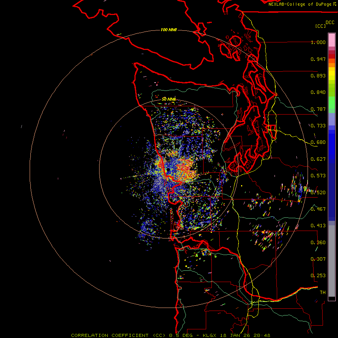The height and width of the screenshot is (338, 338).
Task: Select the 0.360 scale value
Action: [318, 243]
